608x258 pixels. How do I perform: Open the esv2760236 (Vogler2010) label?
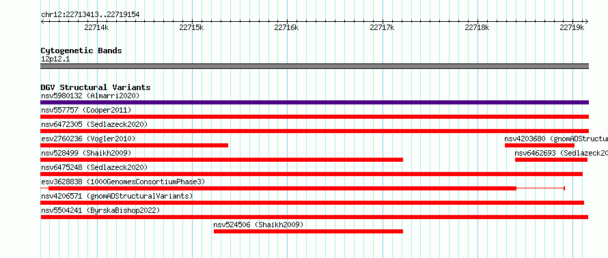(x=88, y=139)
